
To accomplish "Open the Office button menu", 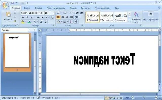I will point(5,5).
